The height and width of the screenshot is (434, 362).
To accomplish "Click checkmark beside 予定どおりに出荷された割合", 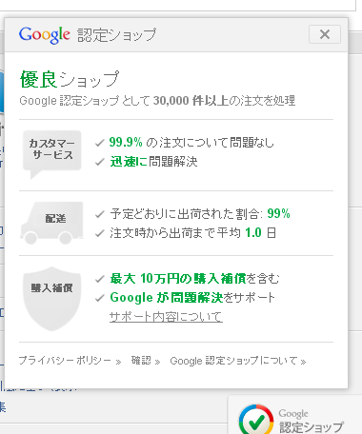I will tap(100, 214).
